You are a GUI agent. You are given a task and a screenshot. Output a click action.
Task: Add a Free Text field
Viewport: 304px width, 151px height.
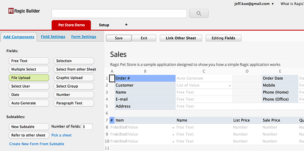tap(29, 61)
